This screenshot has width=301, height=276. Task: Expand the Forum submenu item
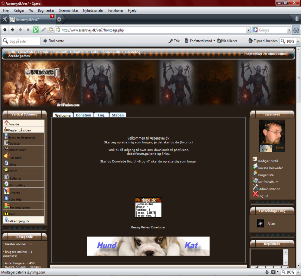(24, 170)
